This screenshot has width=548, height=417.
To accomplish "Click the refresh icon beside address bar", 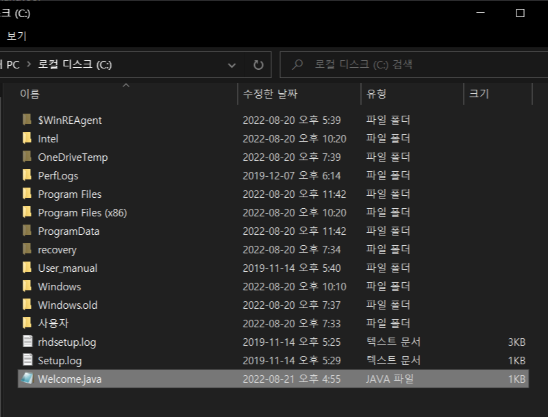I will [258, 64].
